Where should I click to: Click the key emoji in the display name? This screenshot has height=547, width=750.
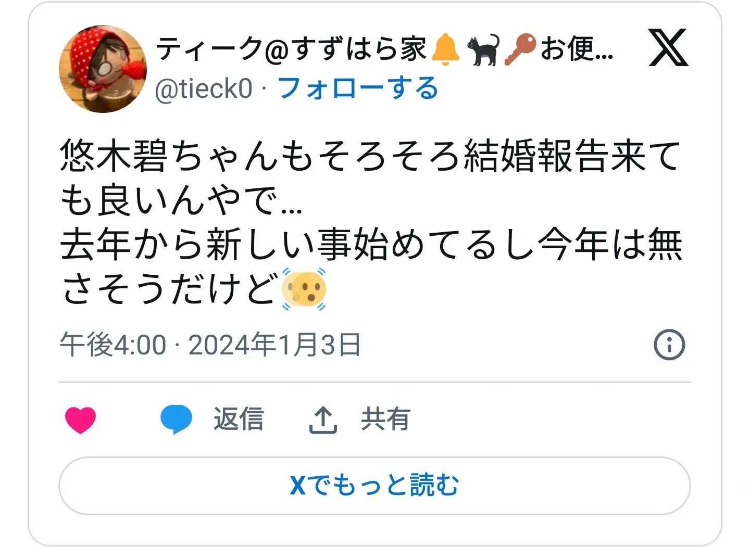pos(520,49)
